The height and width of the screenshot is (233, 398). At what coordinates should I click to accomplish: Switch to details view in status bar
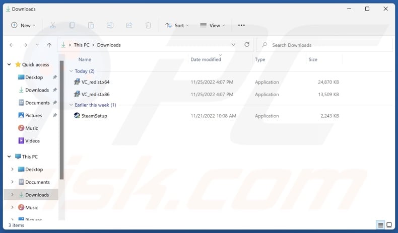[x=380, y=225]
